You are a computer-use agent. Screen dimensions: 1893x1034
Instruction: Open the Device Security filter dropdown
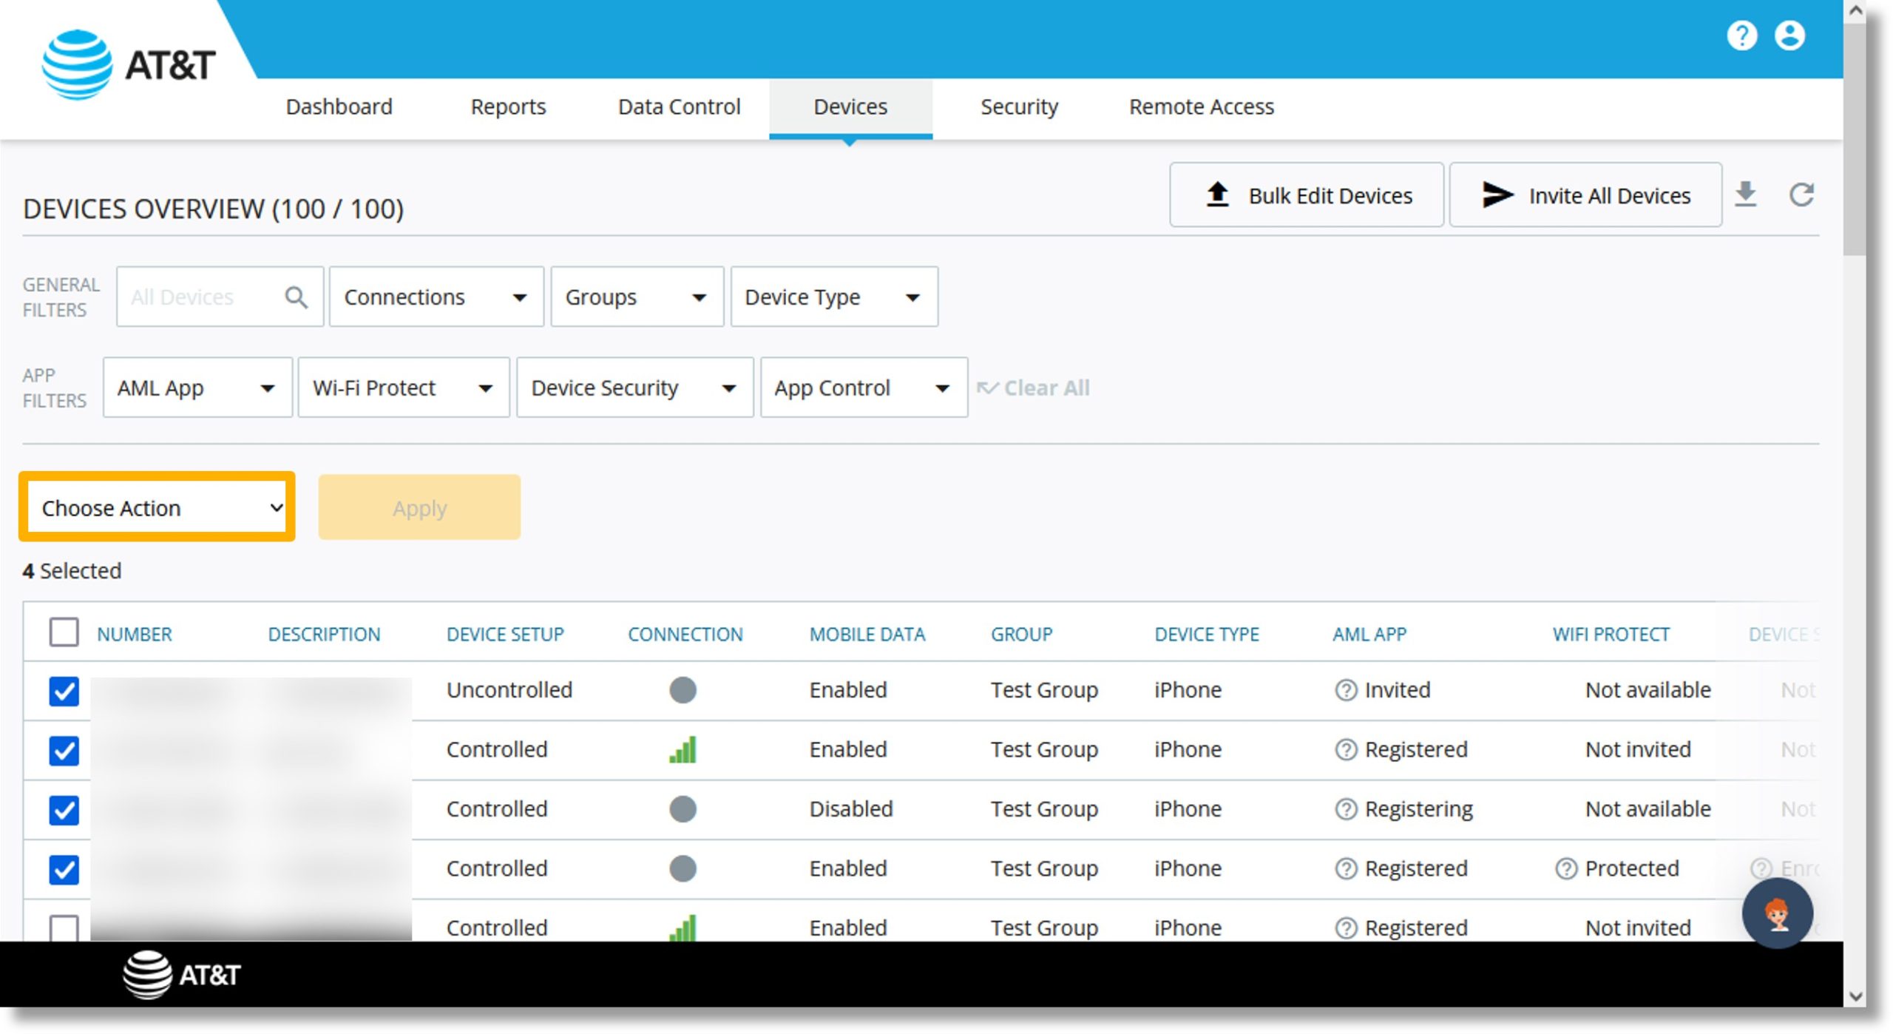634,388
